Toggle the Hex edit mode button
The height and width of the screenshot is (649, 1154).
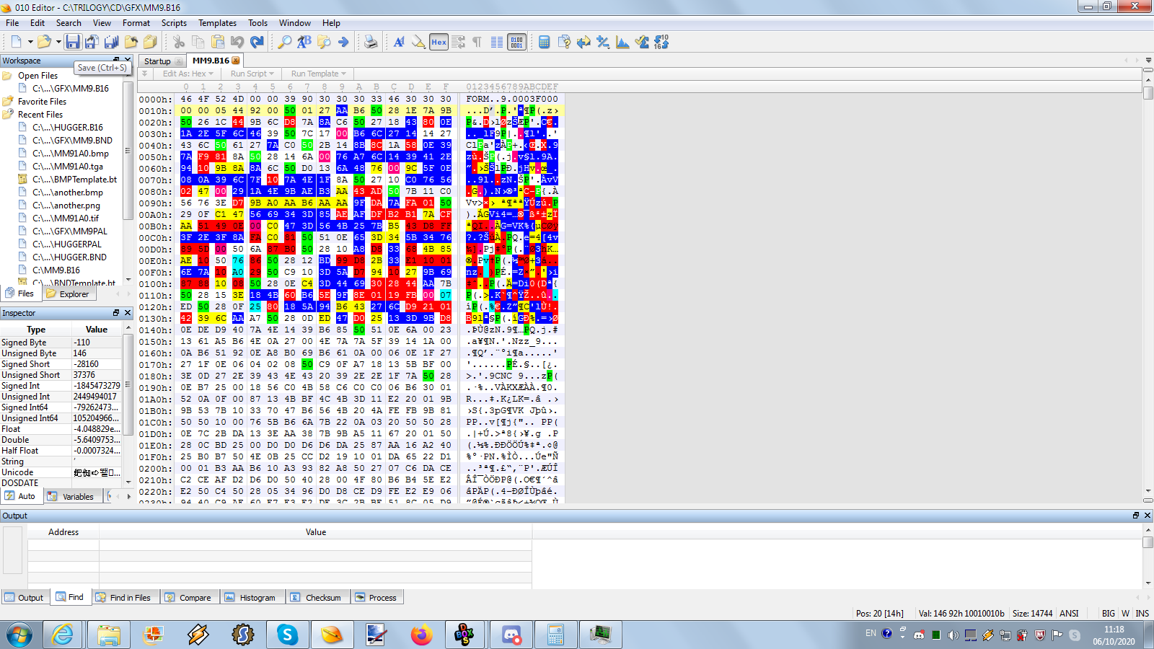coord(439,42)
